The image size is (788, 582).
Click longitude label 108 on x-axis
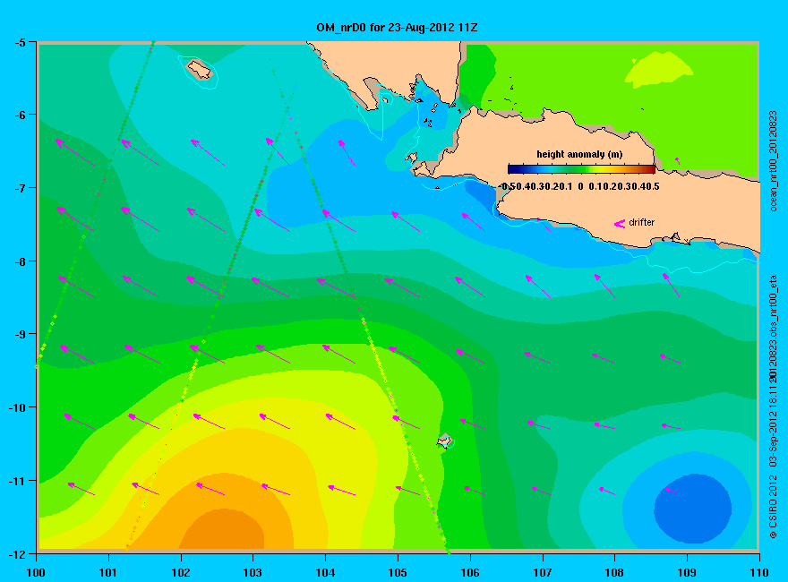coord(614,572)
